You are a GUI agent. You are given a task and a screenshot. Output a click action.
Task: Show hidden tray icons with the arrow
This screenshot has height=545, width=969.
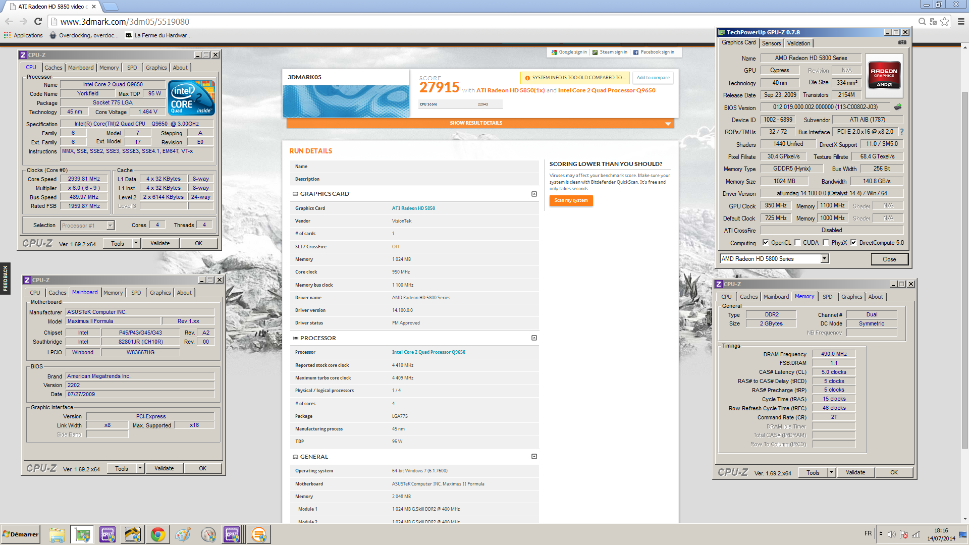[x=881, y=534]
